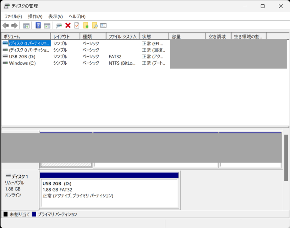Image resolution: width=290 pixels, height=228 pixels.
Task: Click the 正常 (回復... status cell
Action: click(153, 50)
